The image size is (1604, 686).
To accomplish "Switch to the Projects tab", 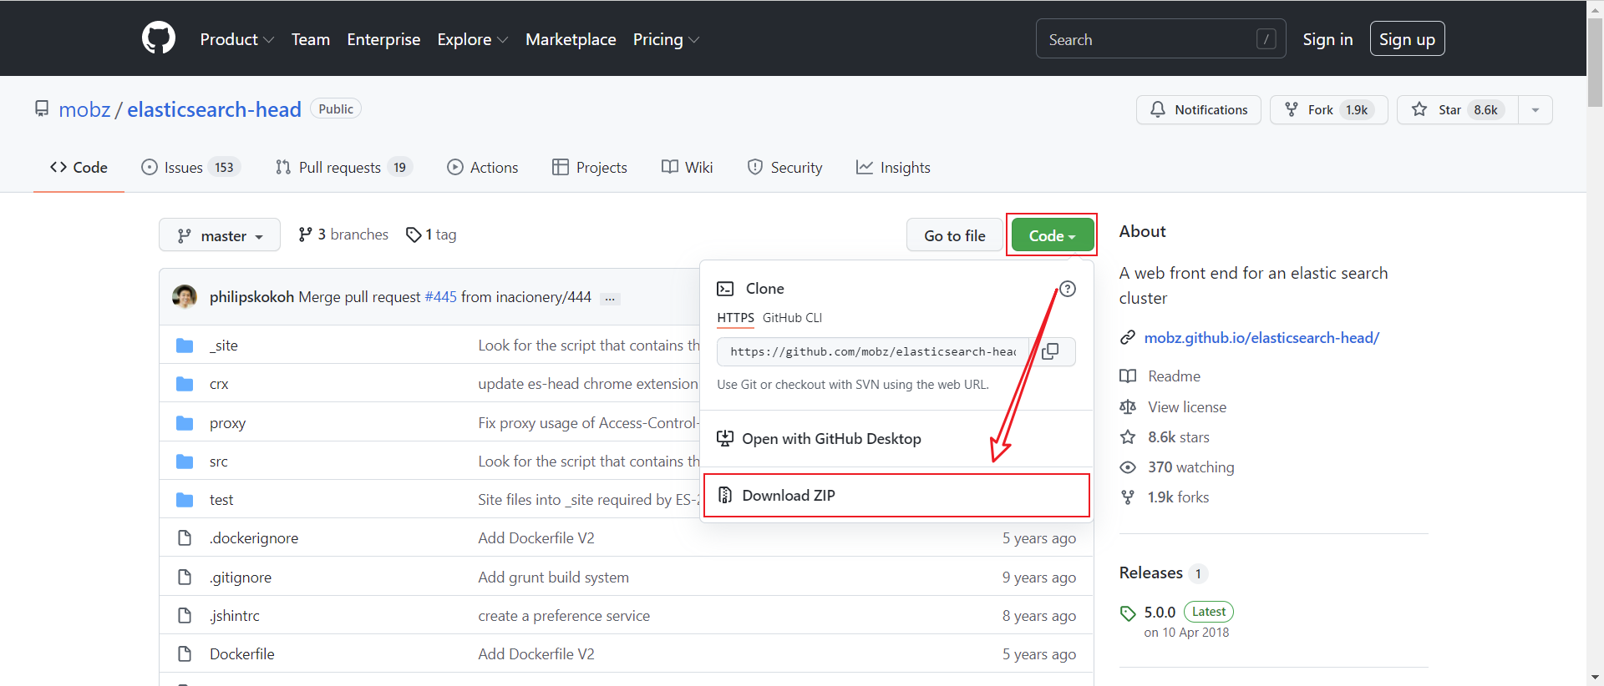I will pos(590,168).
